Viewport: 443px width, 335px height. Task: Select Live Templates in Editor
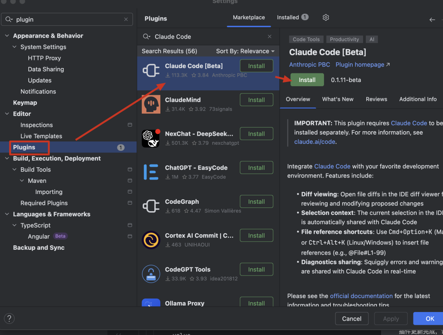pyautogui.click(x=41, y=136)
